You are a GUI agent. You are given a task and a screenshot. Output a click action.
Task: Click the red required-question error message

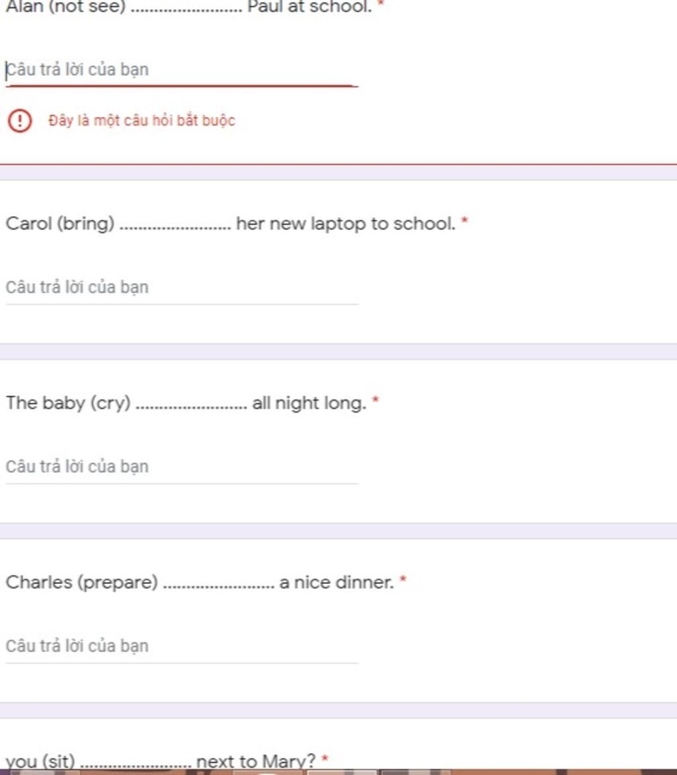(x=141, y=121)
